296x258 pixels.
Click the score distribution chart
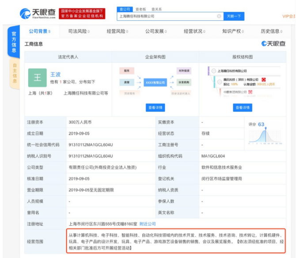coord(265,136)
